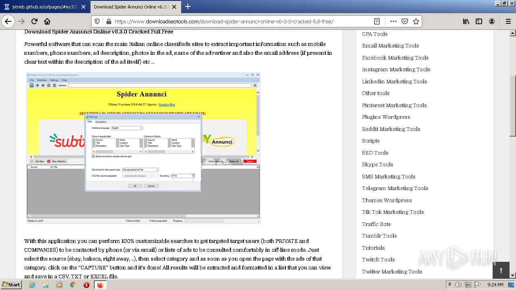Save page to Pocket
The height and width of the screenshot is (290, 516).
(x=405, y=21)
